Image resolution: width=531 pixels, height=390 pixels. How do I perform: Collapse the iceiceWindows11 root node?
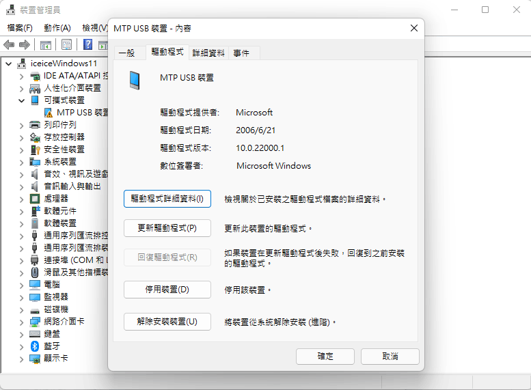pyautogui.click(x=9, y=64)
